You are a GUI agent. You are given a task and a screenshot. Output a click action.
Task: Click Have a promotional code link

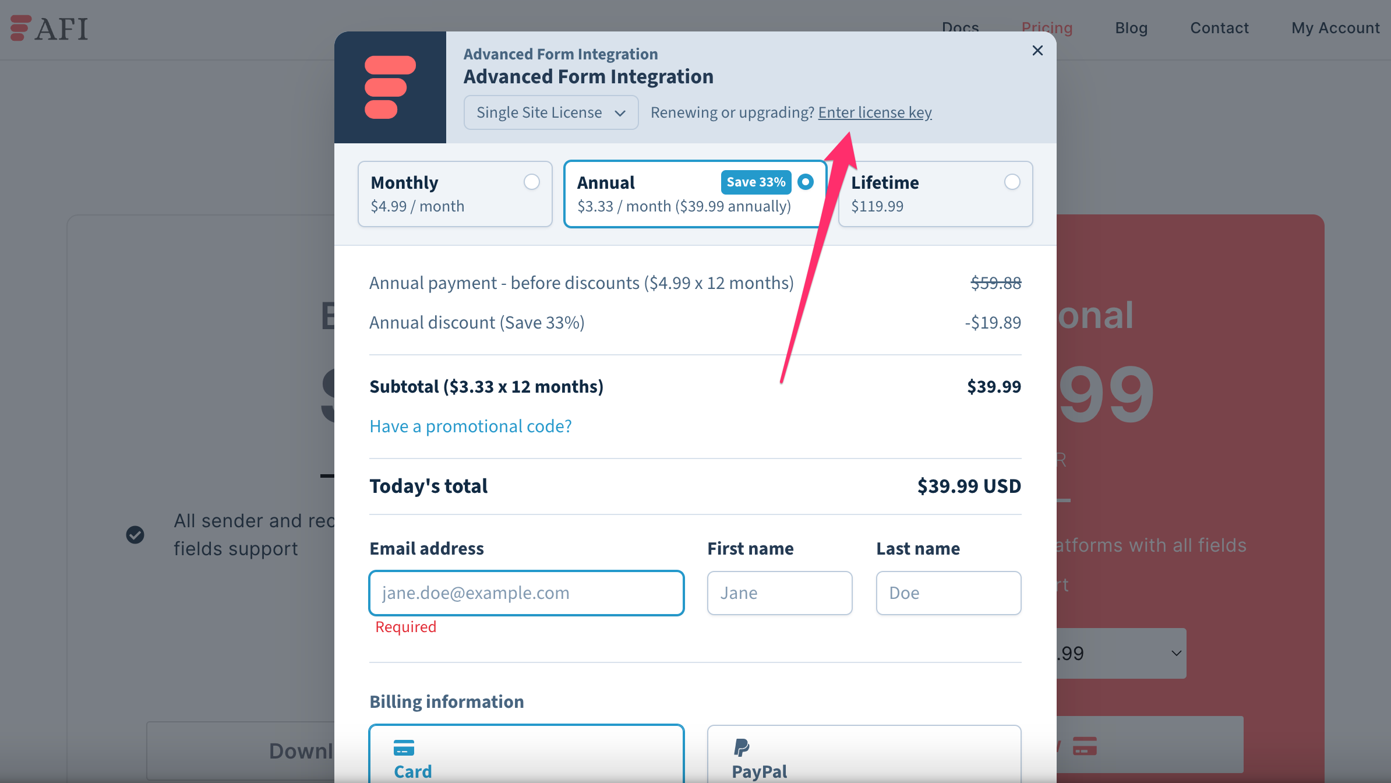point(471,425)
